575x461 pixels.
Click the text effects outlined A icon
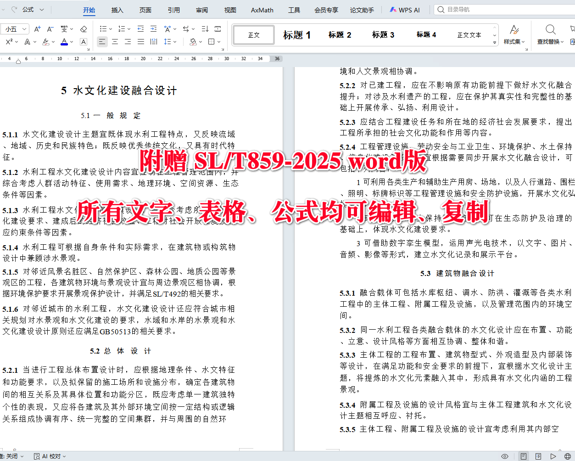coord(27,42)
